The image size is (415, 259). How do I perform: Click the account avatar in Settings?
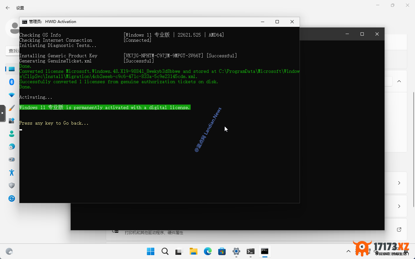click(12, 28)
